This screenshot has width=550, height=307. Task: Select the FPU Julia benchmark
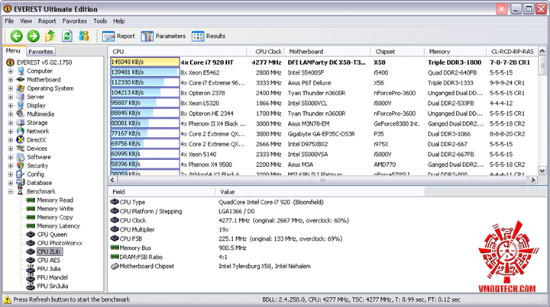(49, 269)
